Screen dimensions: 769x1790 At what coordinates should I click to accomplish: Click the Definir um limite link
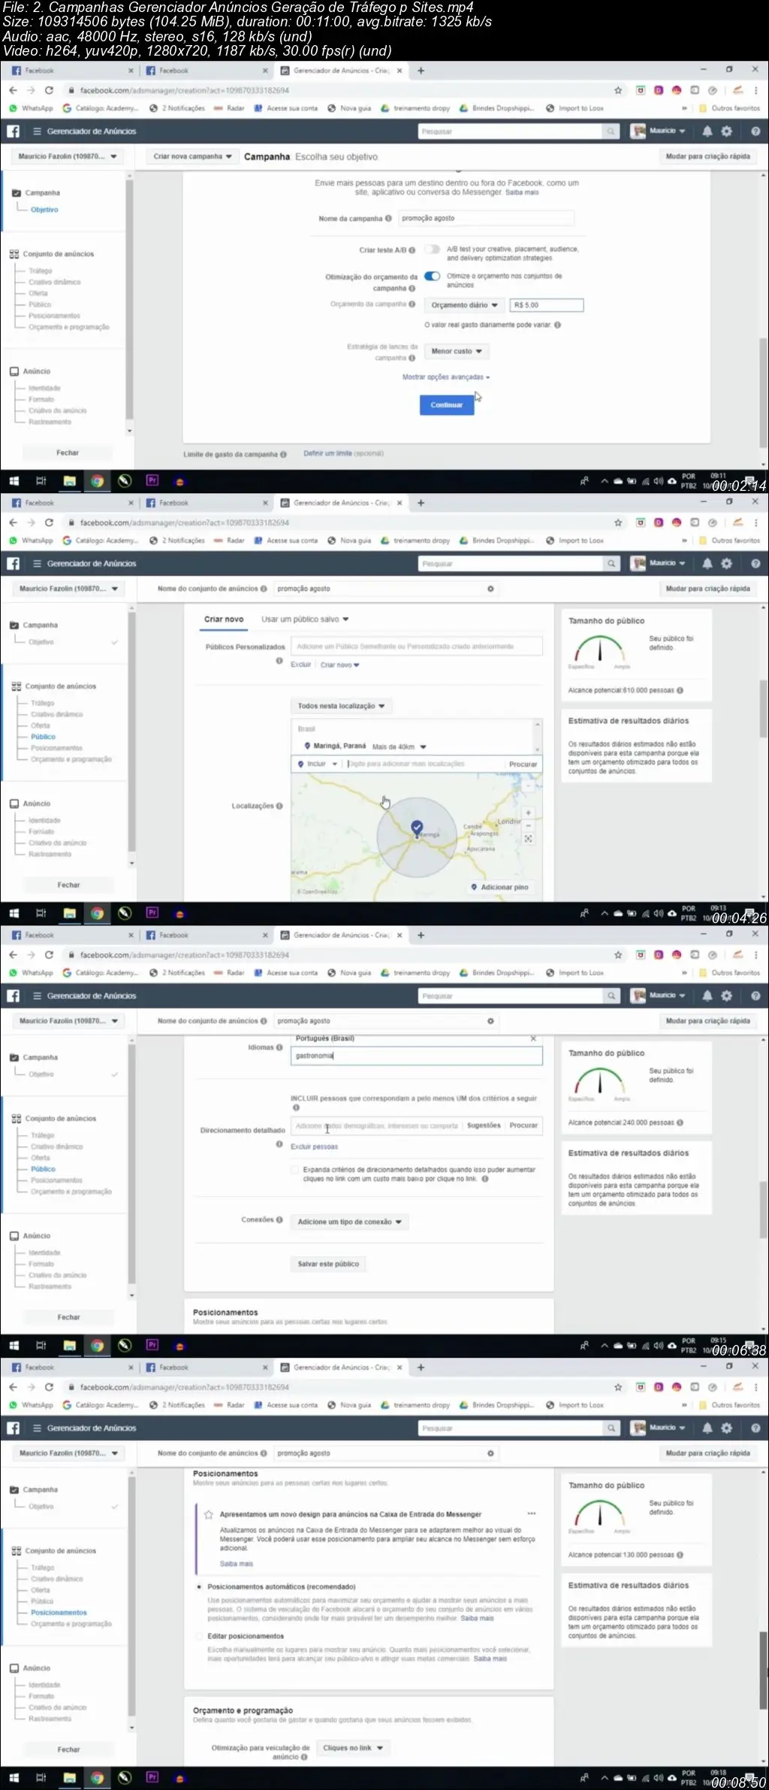[327, 453]
